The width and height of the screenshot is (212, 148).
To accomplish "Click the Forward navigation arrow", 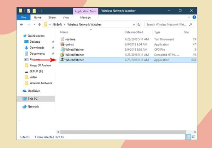I will [x=29, y=25].
